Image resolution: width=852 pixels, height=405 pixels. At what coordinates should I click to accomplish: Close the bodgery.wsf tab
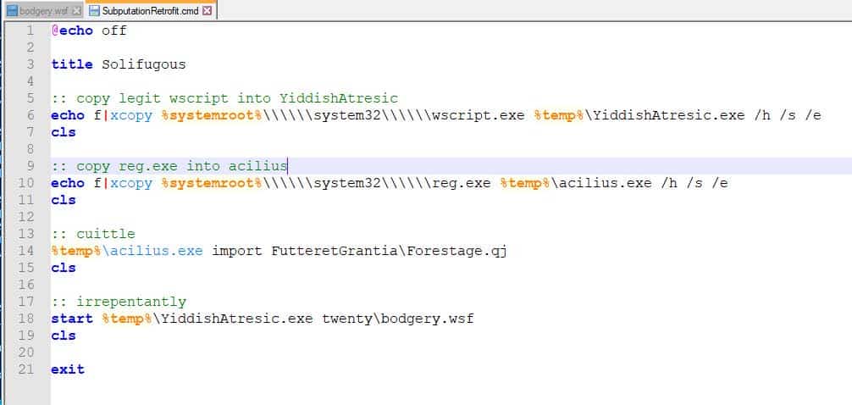[x=76, y=11]
